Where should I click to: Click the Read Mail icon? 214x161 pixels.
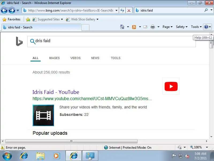click(x=145, y=27)
